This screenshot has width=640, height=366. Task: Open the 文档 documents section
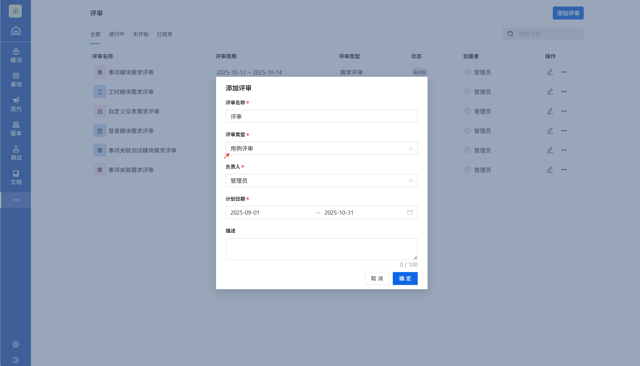click(16, 178)
